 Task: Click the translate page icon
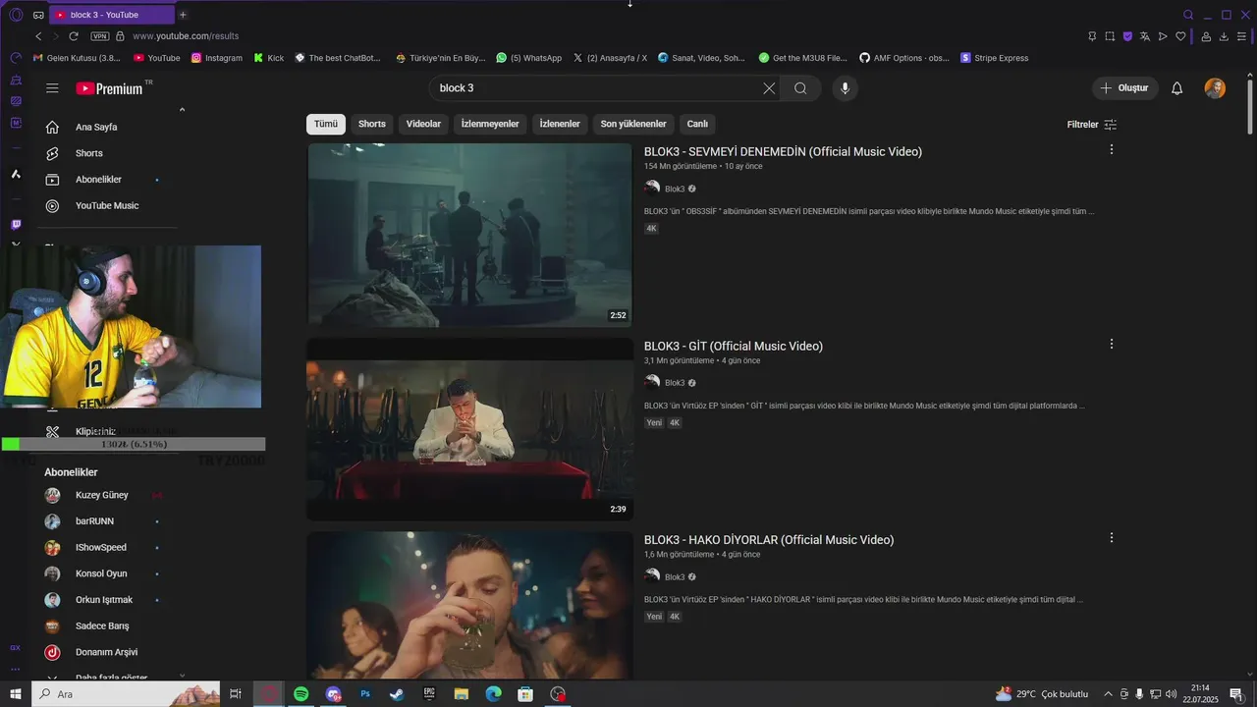pyautogui.click(x=1145, y=36)
